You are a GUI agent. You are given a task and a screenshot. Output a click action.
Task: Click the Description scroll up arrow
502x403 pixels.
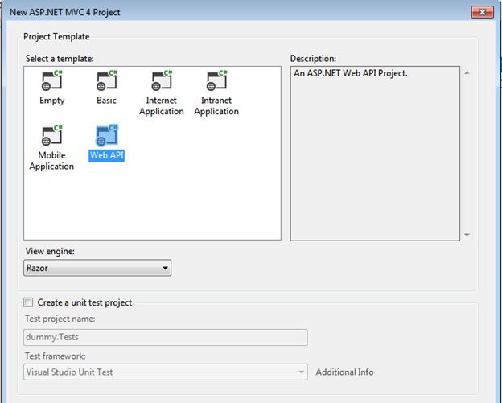[x=467, y=73]
